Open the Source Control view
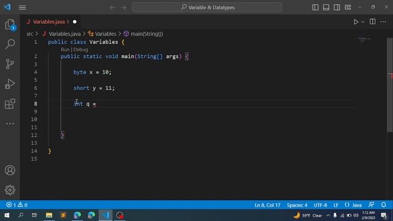Viewport: 393px width, 221px height. click(x=10, y=64)
